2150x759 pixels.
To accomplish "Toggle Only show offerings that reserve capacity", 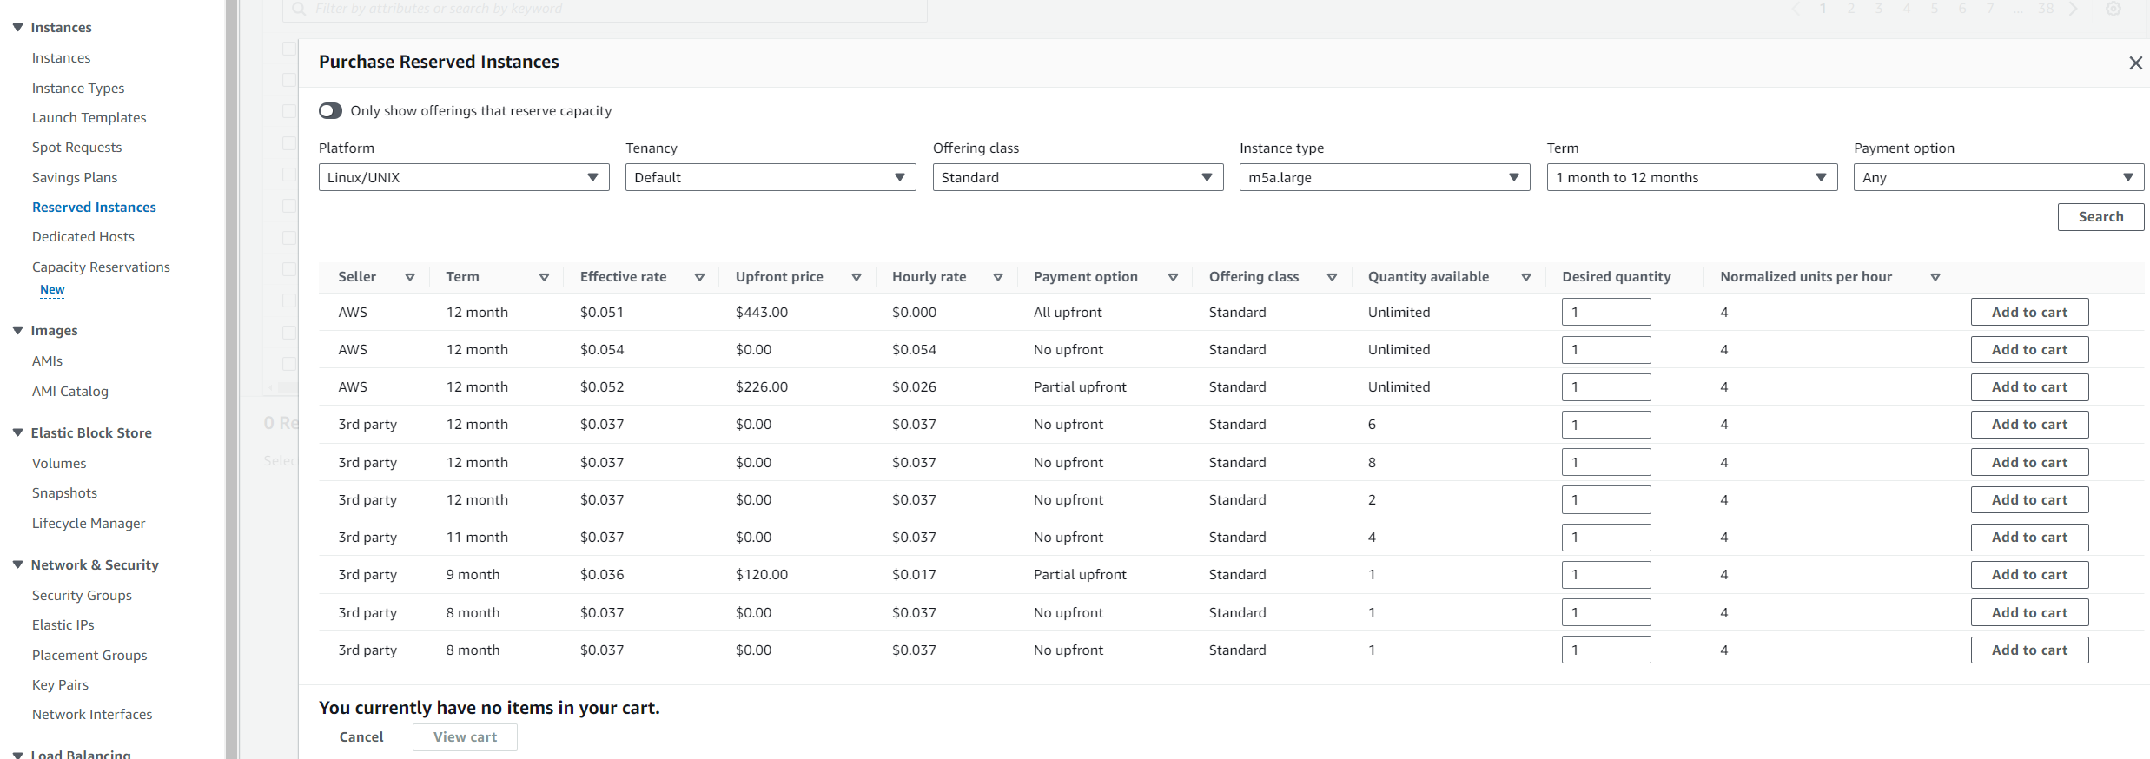I will click(330, 110).
